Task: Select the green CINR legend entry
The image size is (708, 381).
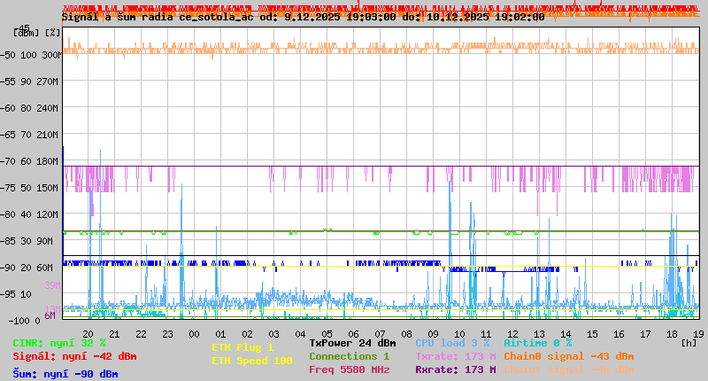Action: coord(58,343)
